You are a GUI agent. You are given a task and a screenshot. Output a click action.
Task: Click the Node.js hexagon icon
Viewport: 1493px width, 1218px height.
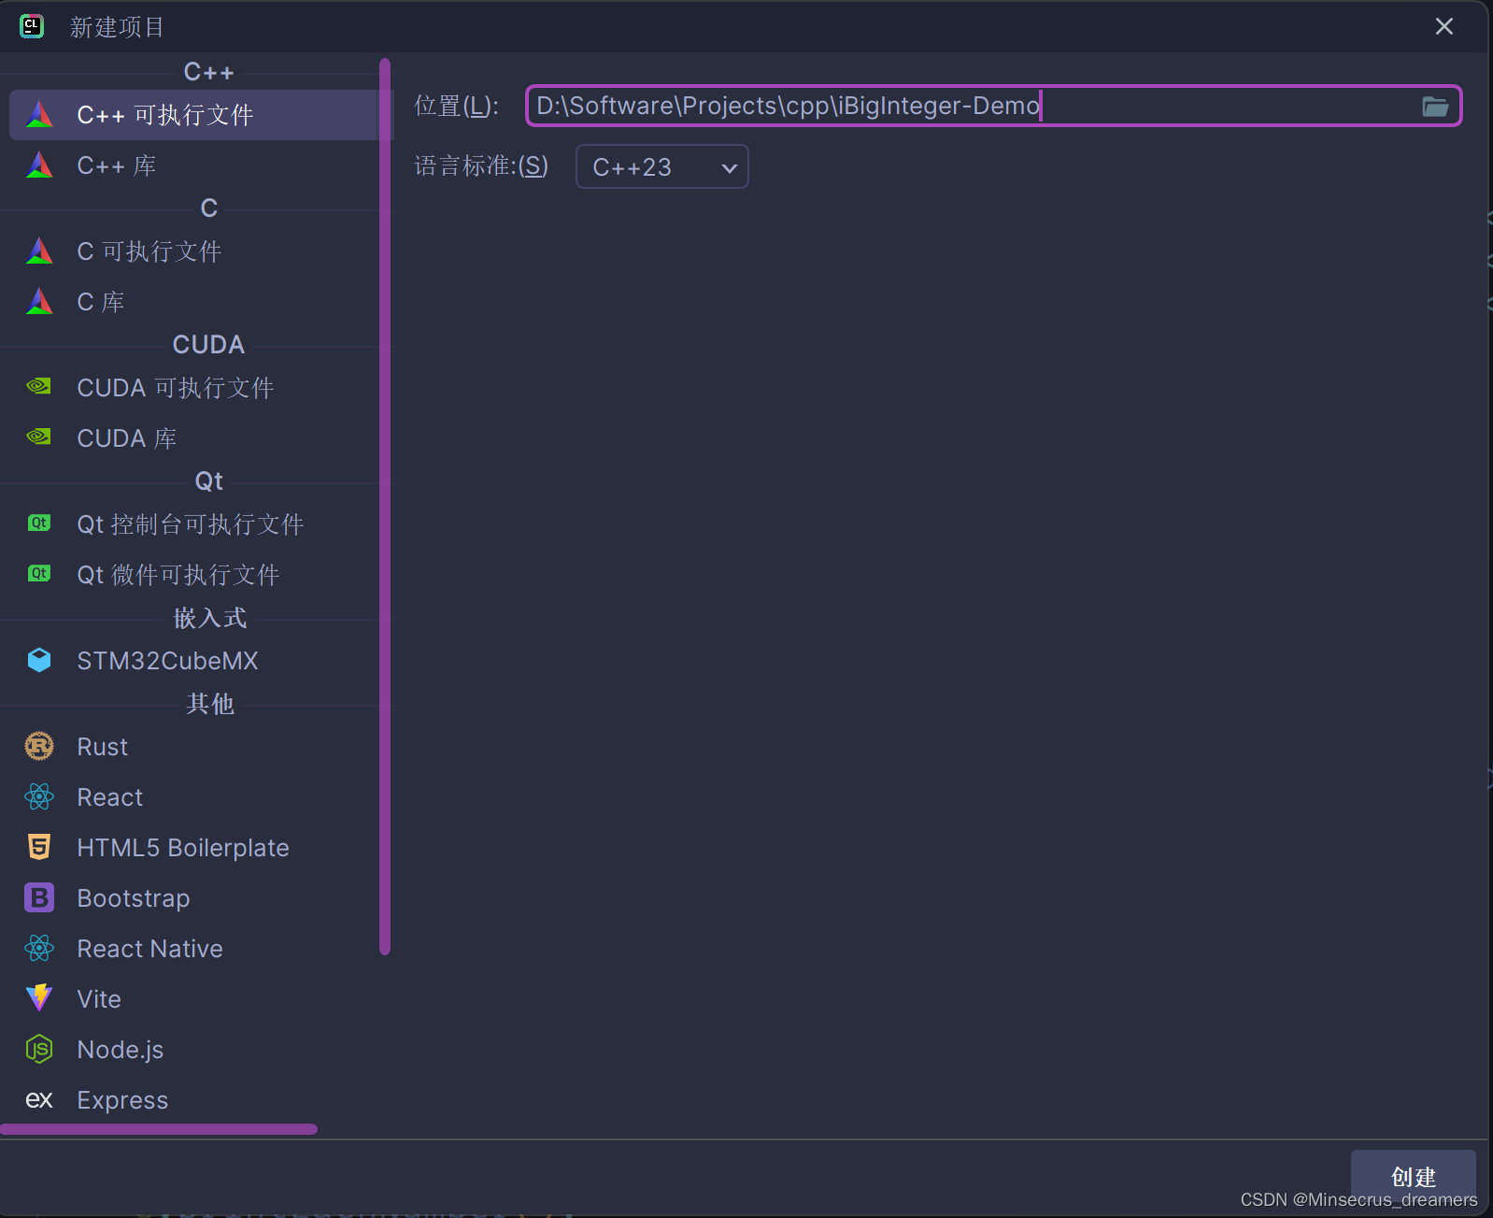coord(39,1049)
